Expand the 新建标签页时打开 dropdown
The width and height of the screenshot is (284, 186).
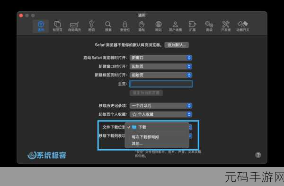[161, 75]
